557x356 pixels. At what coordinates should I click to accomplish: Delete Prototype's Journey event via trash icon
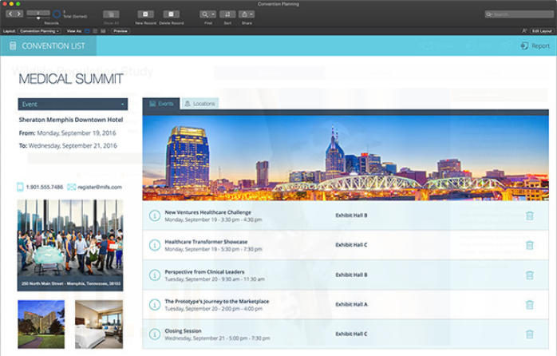[530, 304]
